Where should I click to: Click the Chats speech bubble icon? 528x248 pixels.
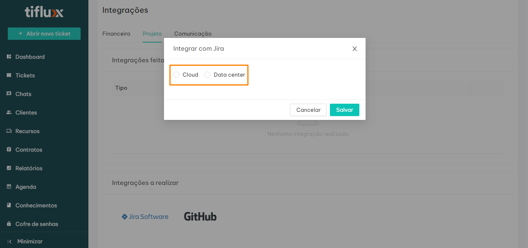9,94
